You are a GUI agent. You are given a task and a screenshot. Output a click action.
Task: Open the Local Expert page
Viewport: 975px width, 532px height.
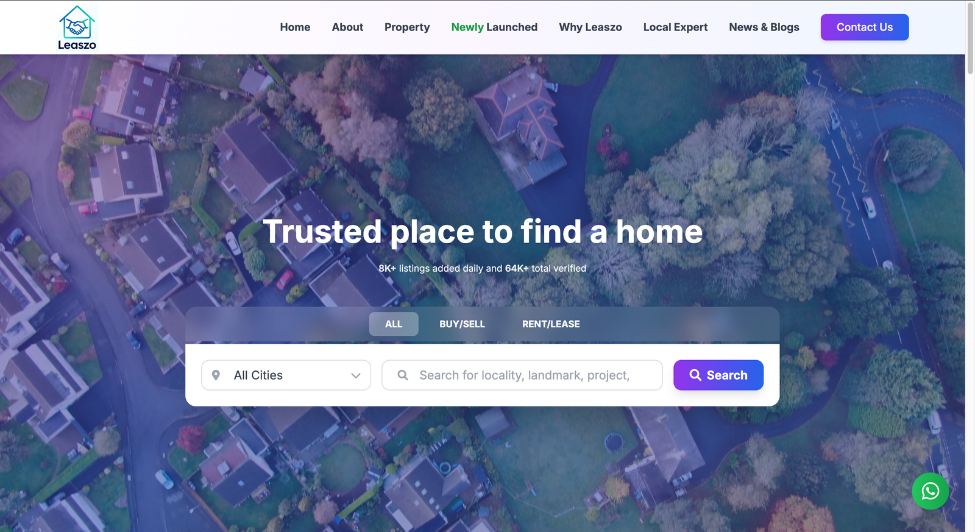pyautogui.click(x=675, y=27)
